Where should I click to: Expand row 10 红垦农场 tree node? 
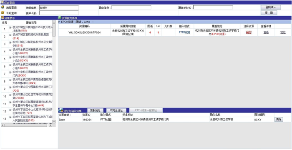pos(10,95)
